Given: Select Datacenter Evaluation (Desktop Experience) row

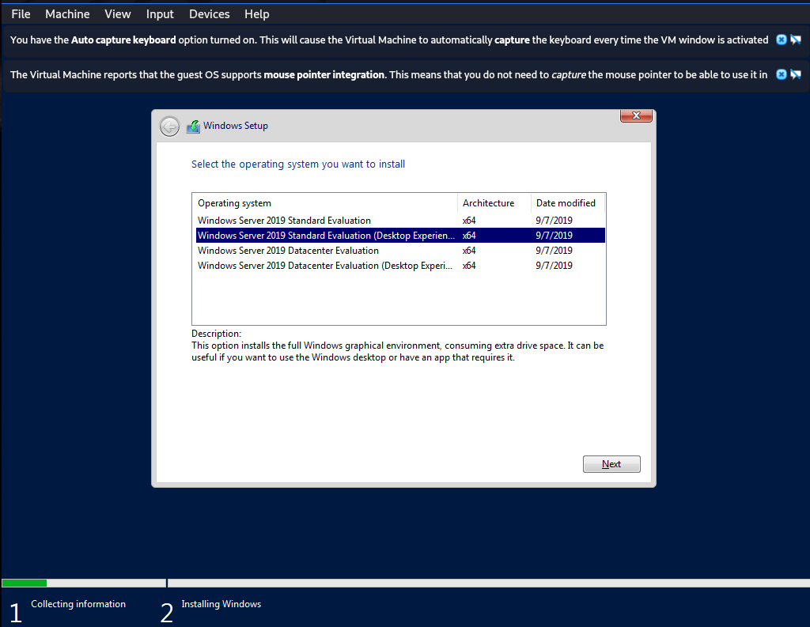Looking at the screenshot, I should pos(326,266).
